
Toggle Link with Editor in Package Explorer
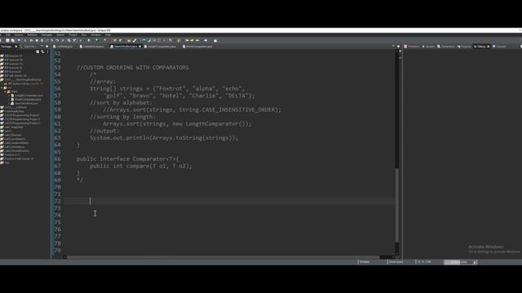[x=42, y=51]
